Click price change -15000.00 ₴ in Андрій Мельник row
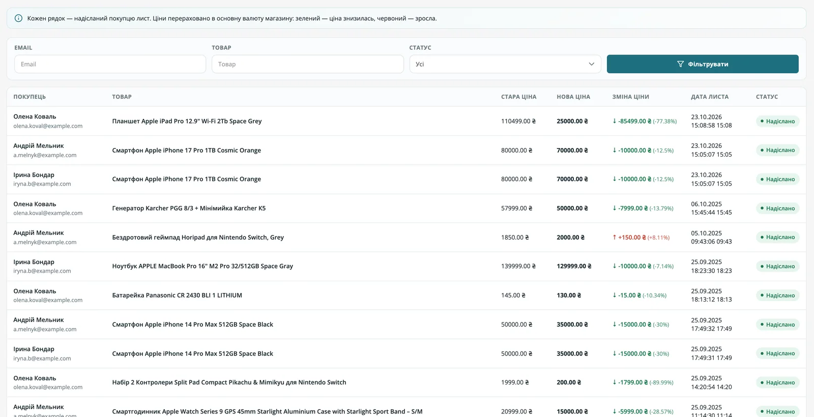Viewport: 814px width, 417px height. pos(634,324)
